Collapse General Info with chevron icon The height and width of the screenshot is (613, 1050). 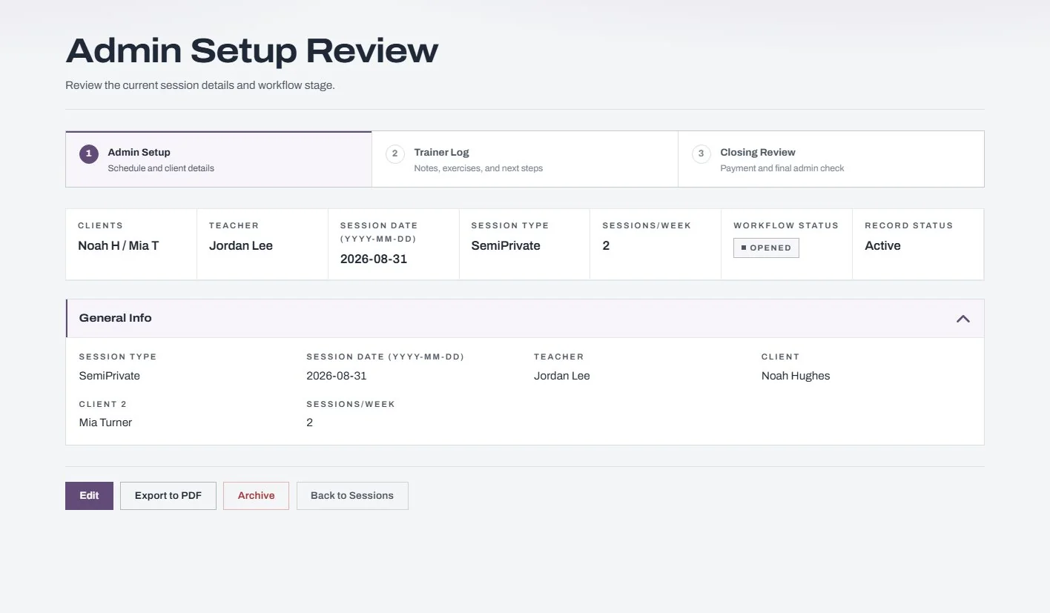coord(962,319)
